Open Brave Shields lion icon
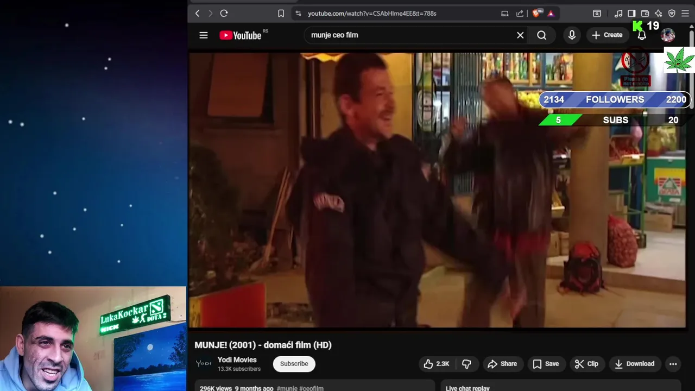Viewport: 695px width, 391px height. [536, 14]
